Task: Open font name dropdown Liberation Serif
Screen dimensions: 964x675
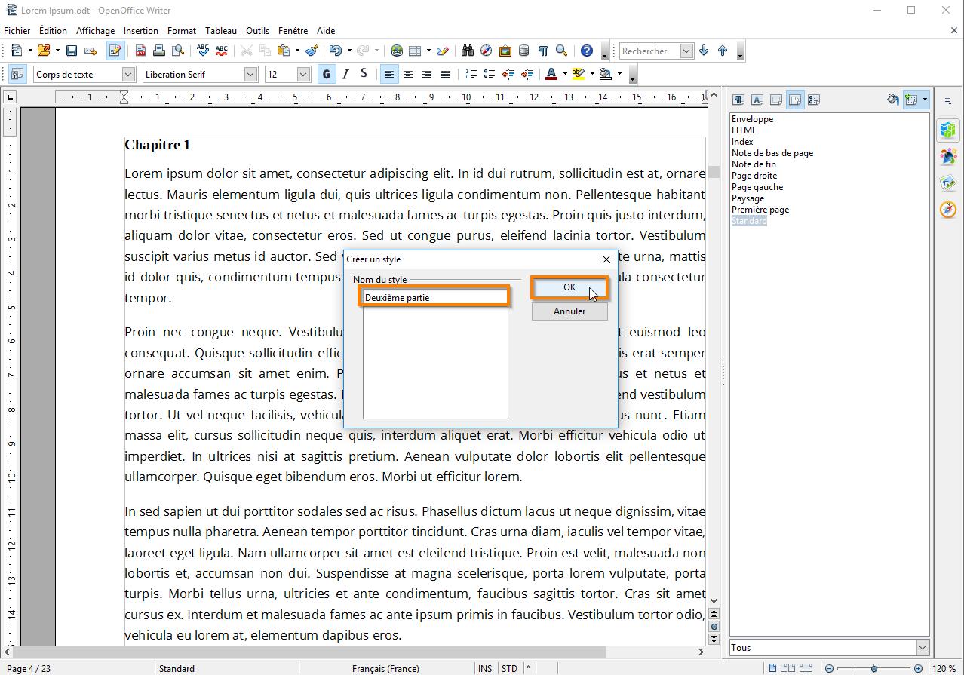Action: [x=251, y=74]
